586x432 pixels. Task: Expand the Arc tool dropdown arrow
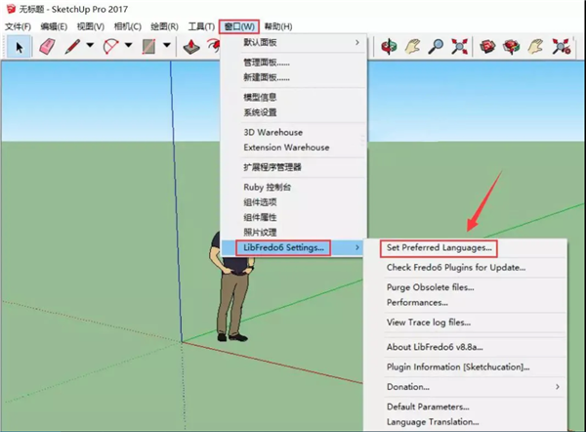pyautogui.click(x=129, y=46)
